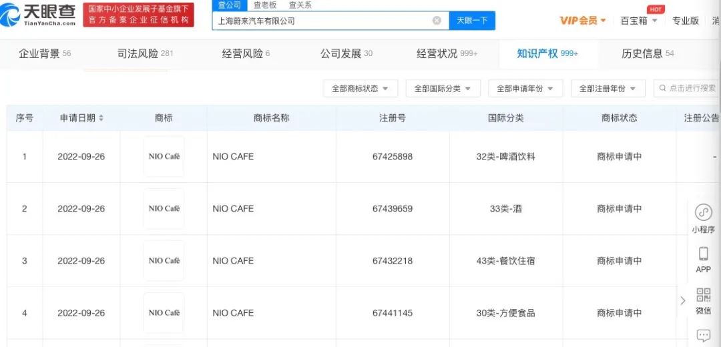The image size is (721, 347).
Task: Click the 国际分类 column header
Action: (x=506, y=118)
